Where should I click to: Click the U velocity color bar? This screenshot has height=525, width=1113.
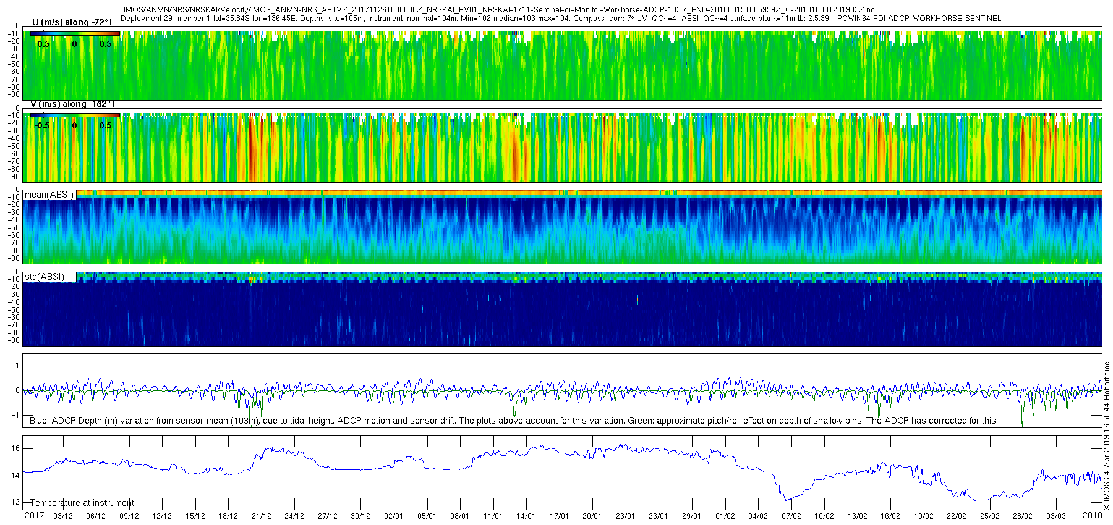click(x=75, y=34)
